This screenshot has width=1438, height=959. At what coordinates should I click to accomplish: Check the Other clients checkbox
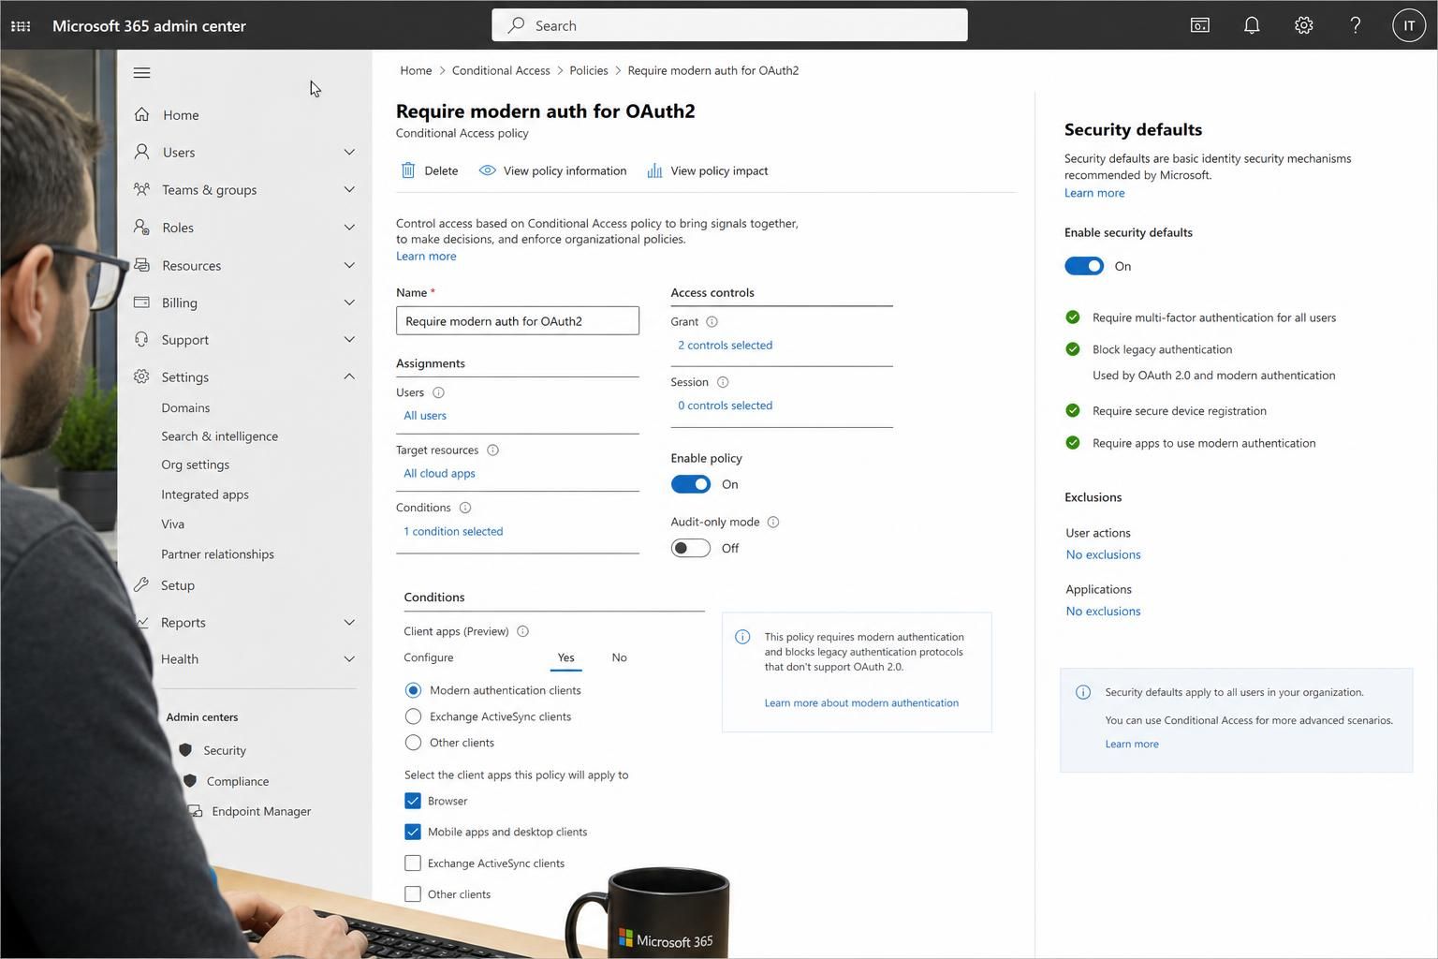pyautogui.click(x=413, y=894)
